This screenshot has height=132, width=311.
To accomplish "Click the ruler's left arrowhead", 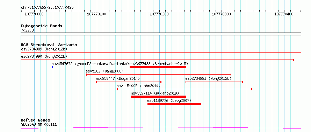I will (22, 11).
